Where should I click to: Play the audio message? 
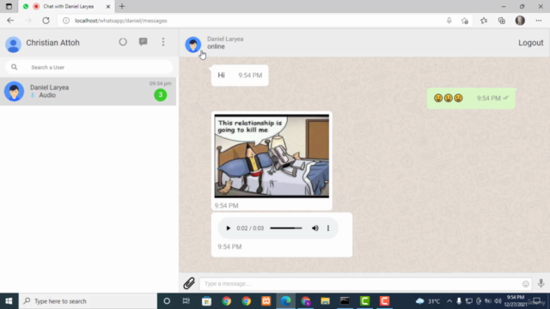228,228
